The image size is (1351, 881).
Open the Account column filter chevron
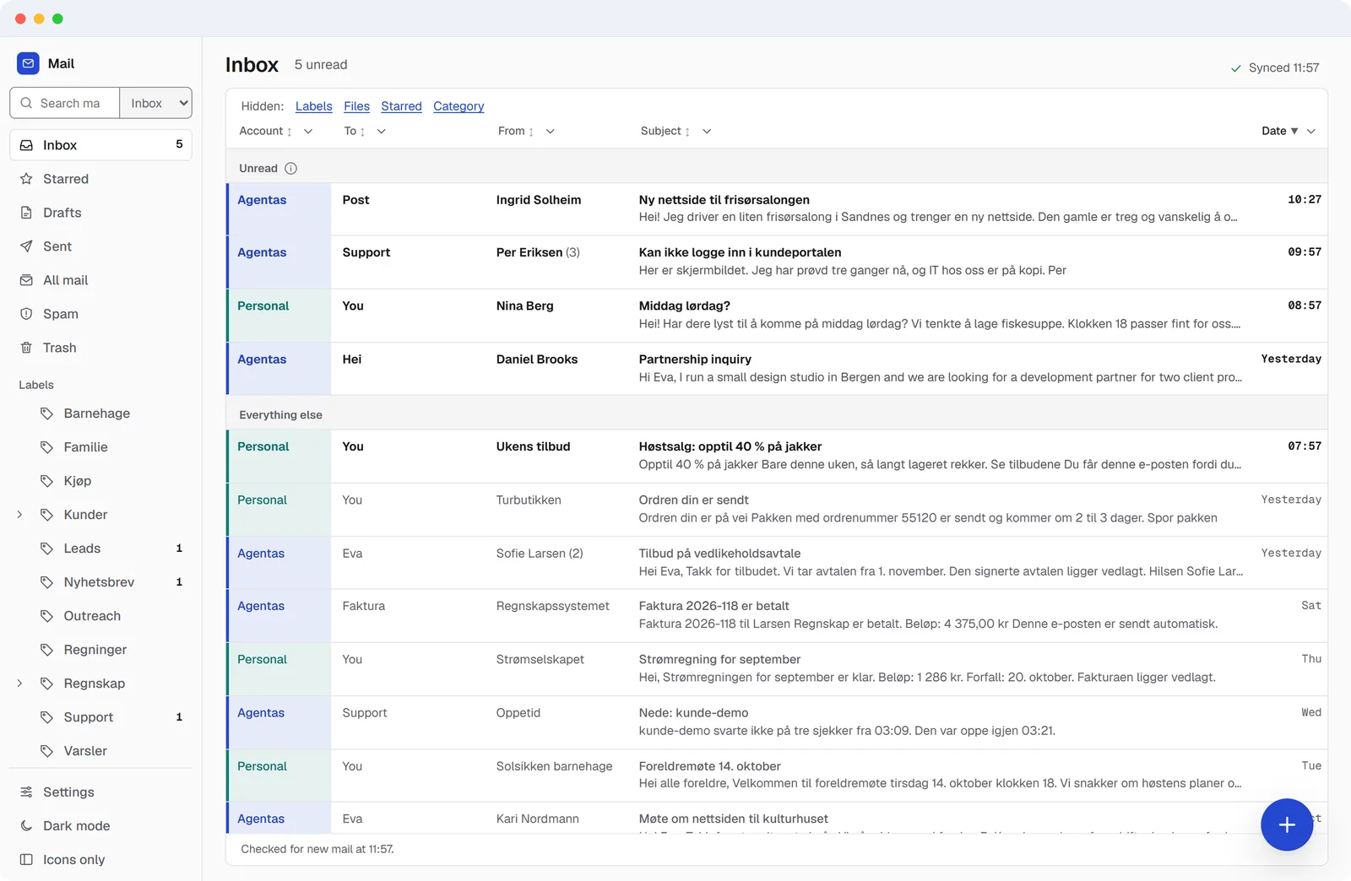[308, 132]
